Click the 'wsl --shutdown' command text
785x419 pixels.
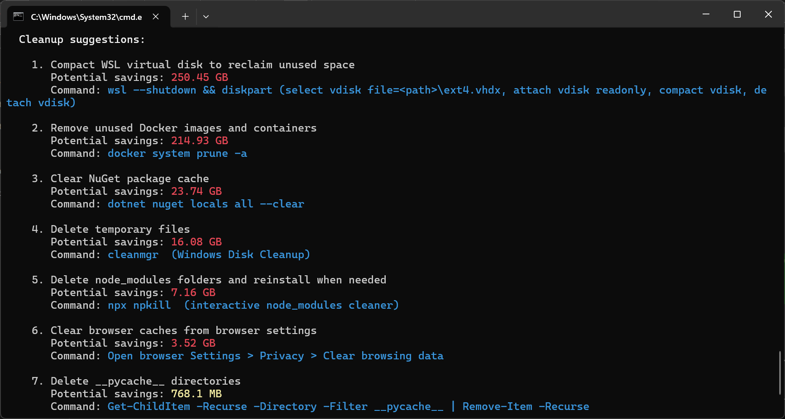(x=152, y=90)
